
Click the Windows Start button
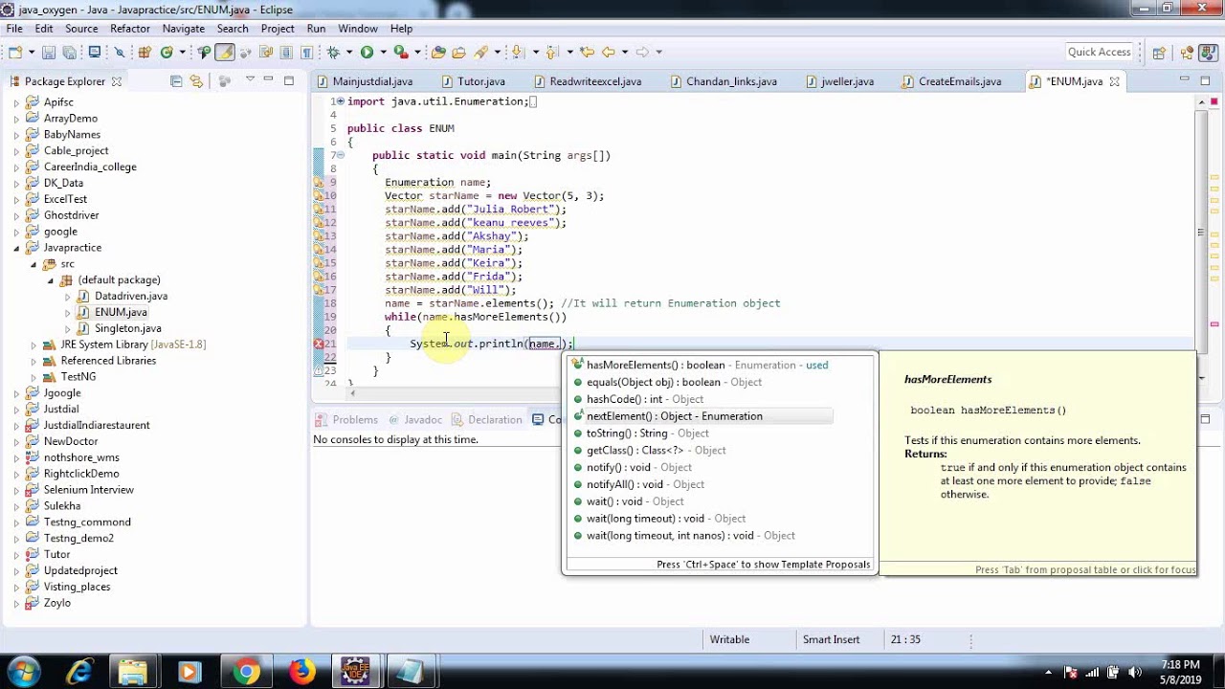[x=23, y=672]
